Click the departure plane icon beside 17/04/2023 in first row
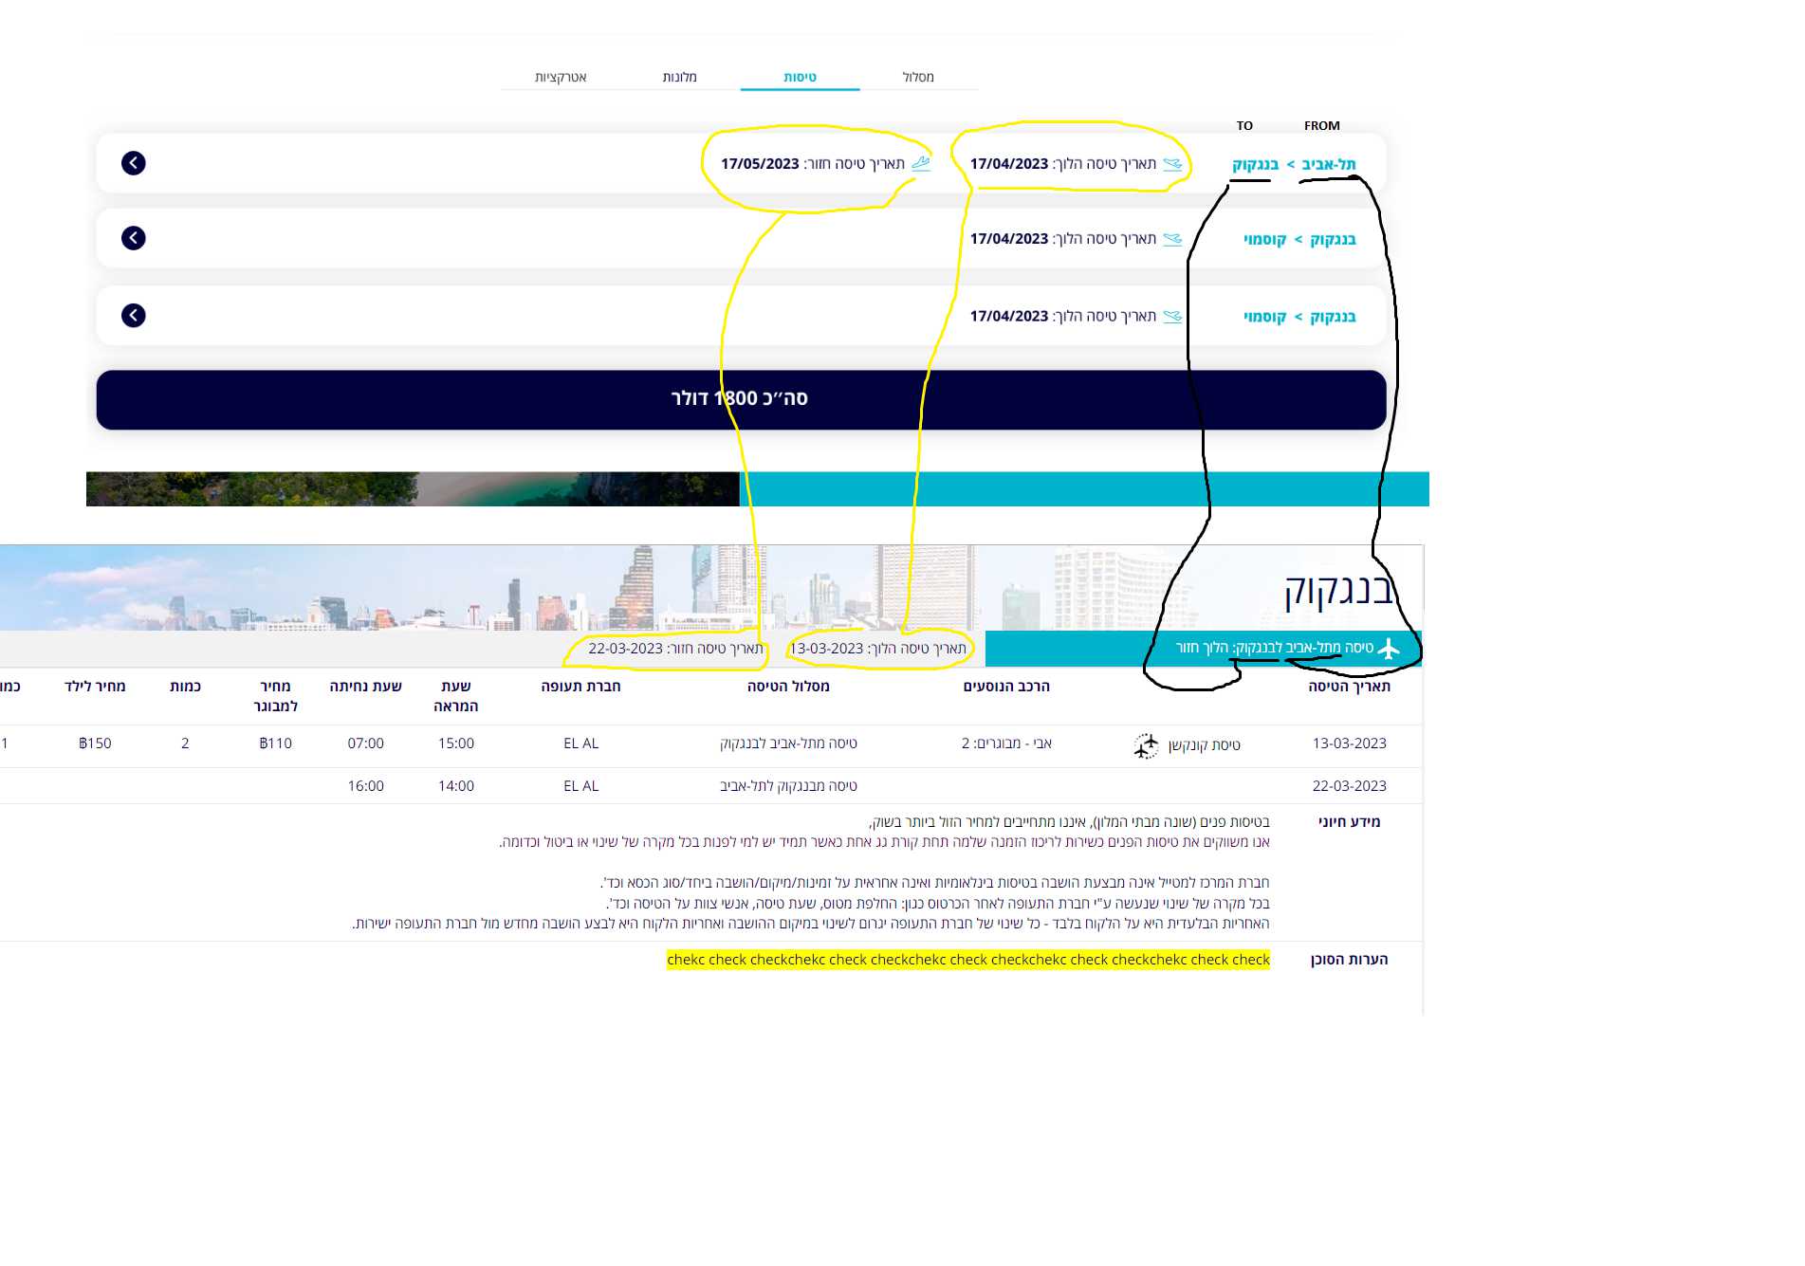 point(1173,164)
